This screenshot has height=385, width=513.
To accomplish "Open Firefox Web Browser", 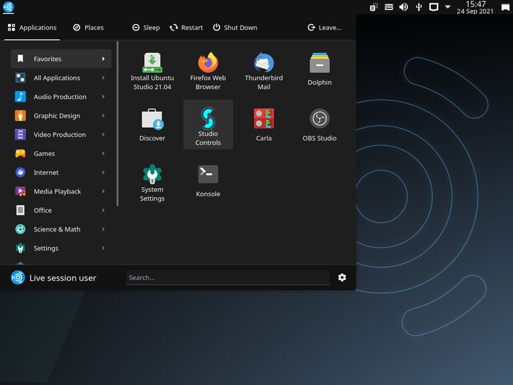I will click(208, 72).
